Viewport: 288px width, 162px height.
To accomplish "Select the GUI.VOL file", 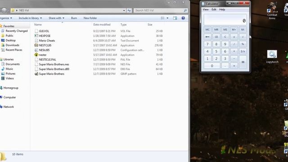I will [44, 31].
